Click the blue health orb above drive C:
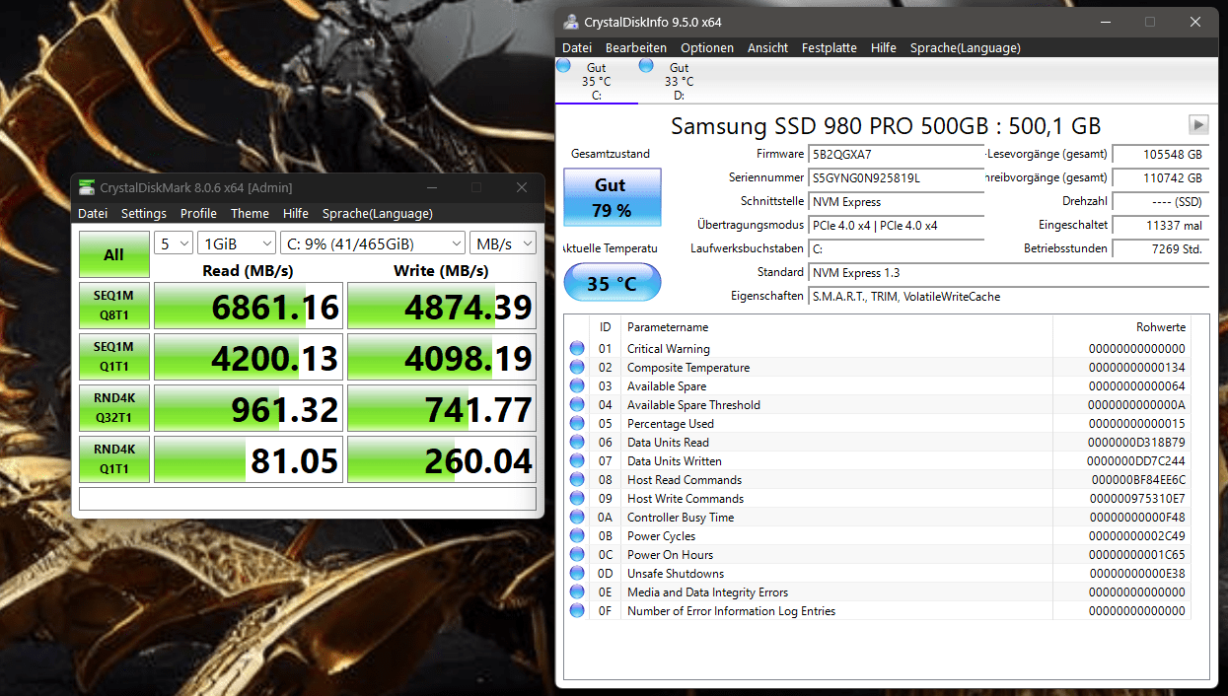 tap(563, 65)
